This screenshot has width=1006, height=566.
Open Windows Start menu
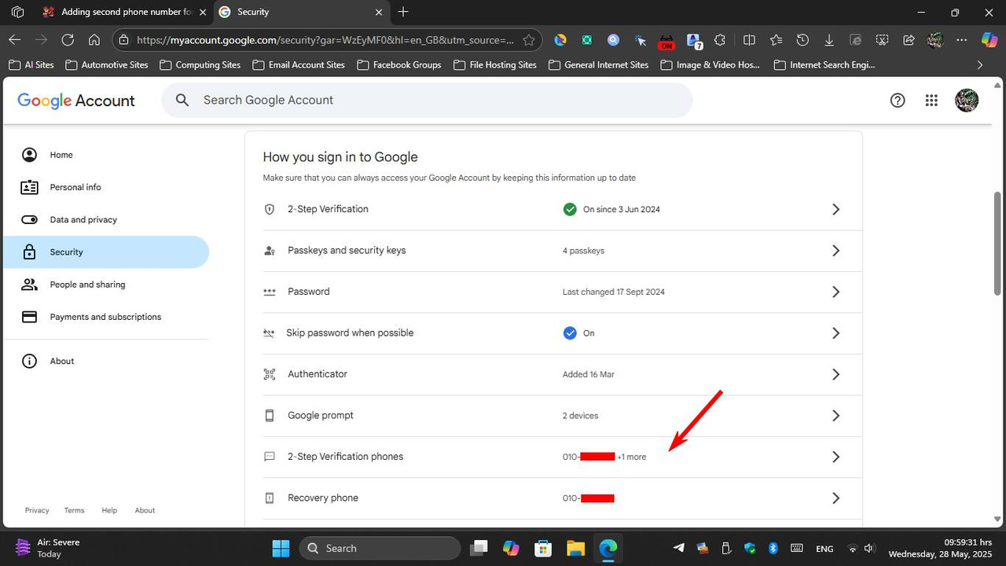[281, 548]
